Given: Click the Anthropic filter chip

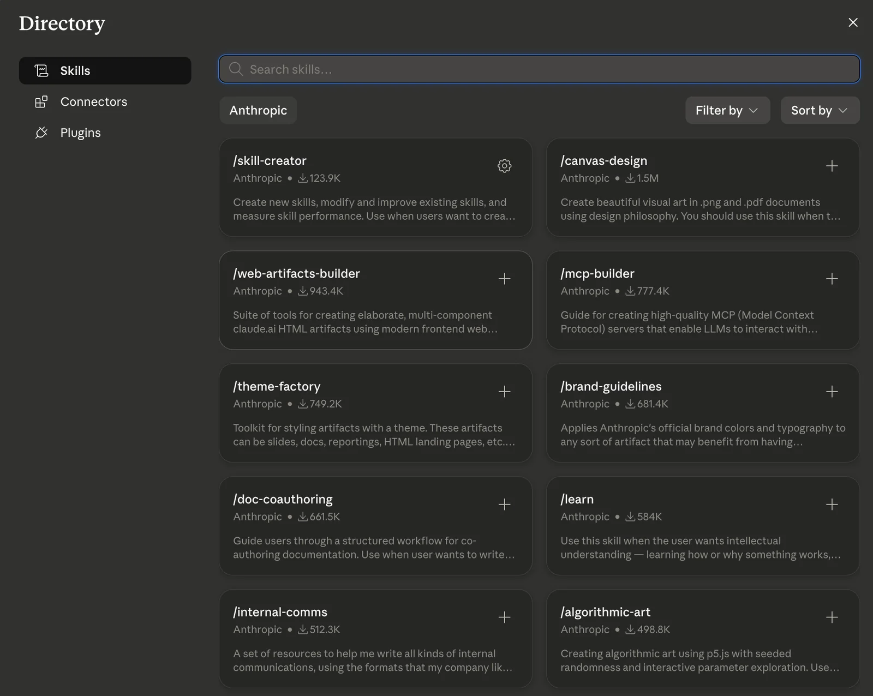Looking at the screenshot, I should pos(258,110).
